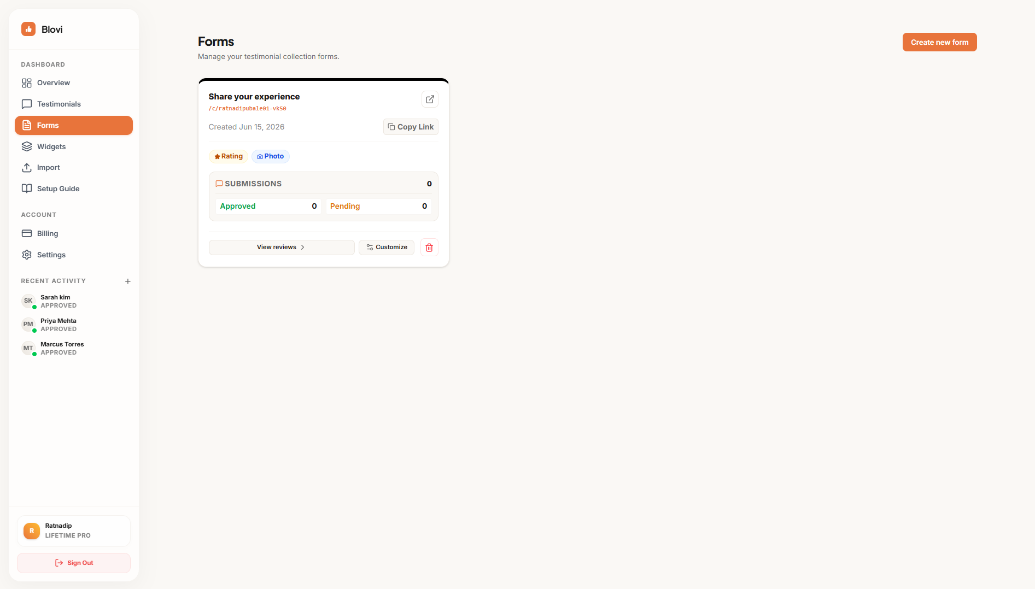Screen dimensions: 1035x589
Task: Click the Settings gear icon
Action: coord(27,255)
